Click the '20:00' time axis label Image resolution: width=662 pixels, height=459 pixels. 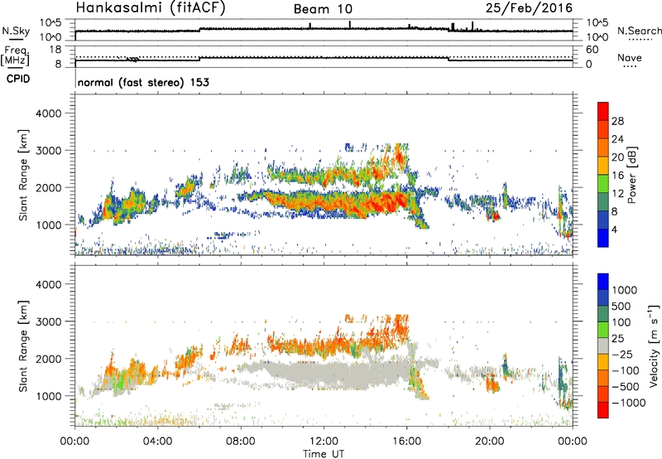[x=490, y=442]
